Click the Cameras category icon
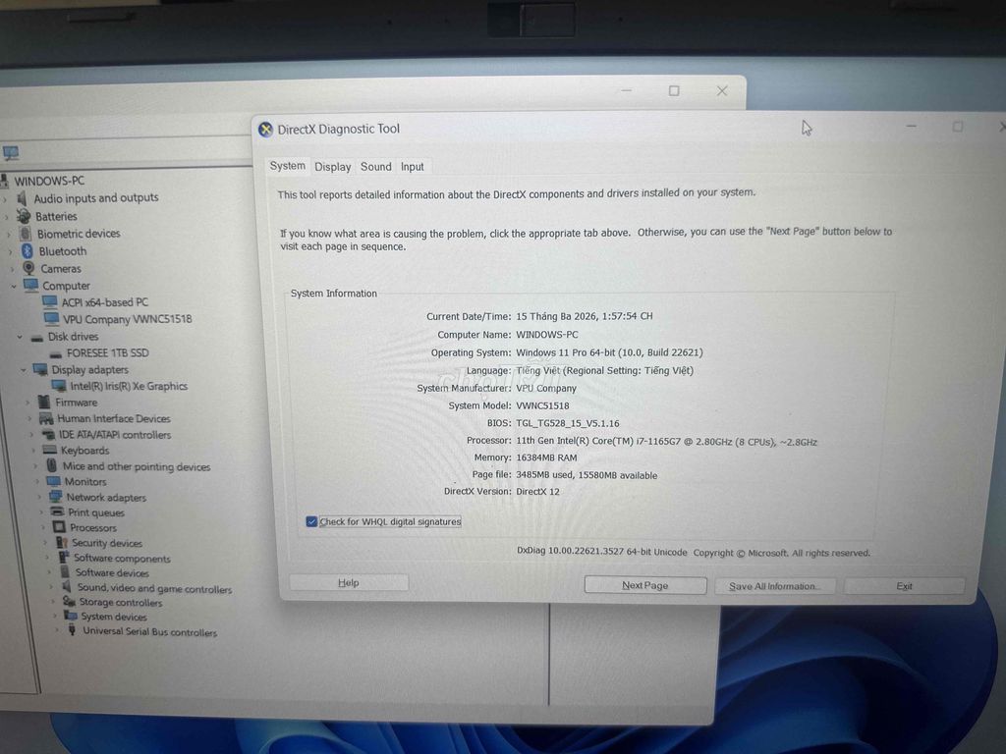The width and height of the screenshot is (1006, 754). point(28,268)
